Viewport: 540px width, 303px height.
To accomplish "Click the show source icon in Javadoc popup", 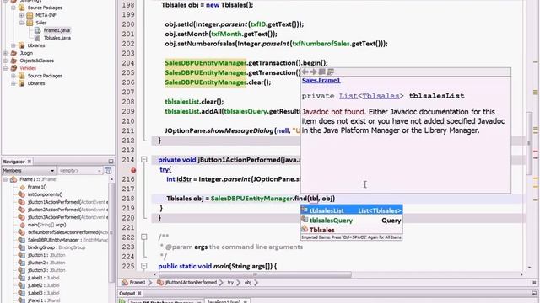I will tap(330, 72).
